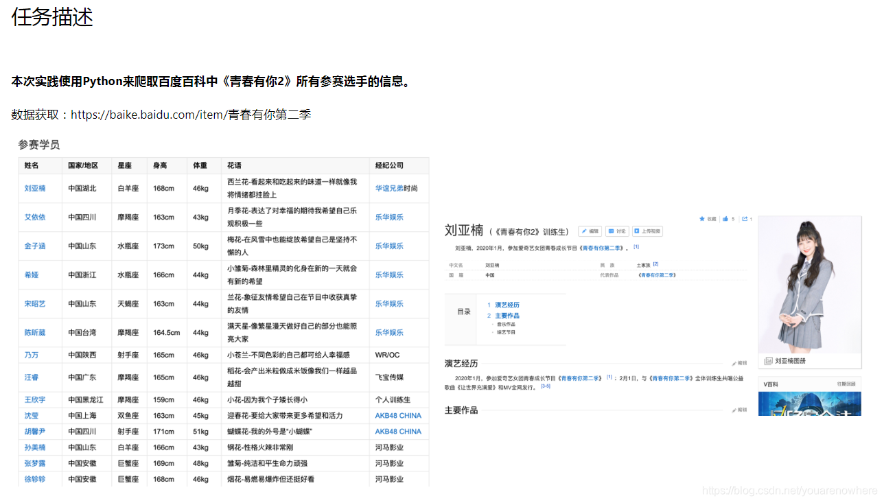The width and height of the screenshot is (884, 503).
Task: Click 刘亚楠's portrait photo
Action: tap(810, 285)
